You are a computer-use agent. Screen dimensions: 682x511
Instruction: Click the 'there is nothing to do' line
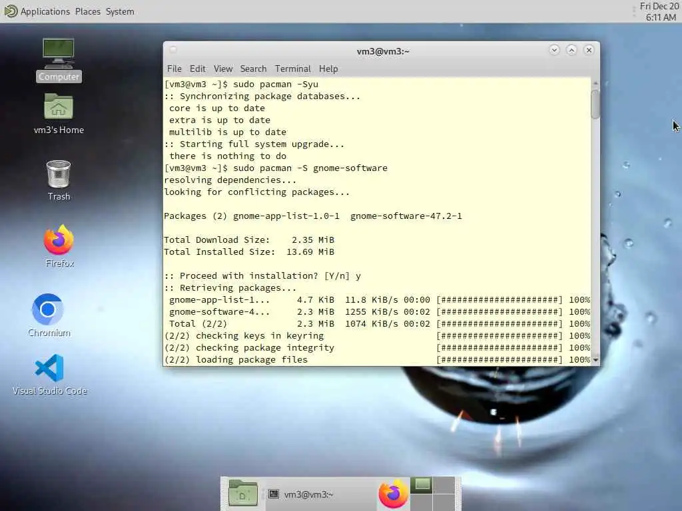click(x=228, y=156)
